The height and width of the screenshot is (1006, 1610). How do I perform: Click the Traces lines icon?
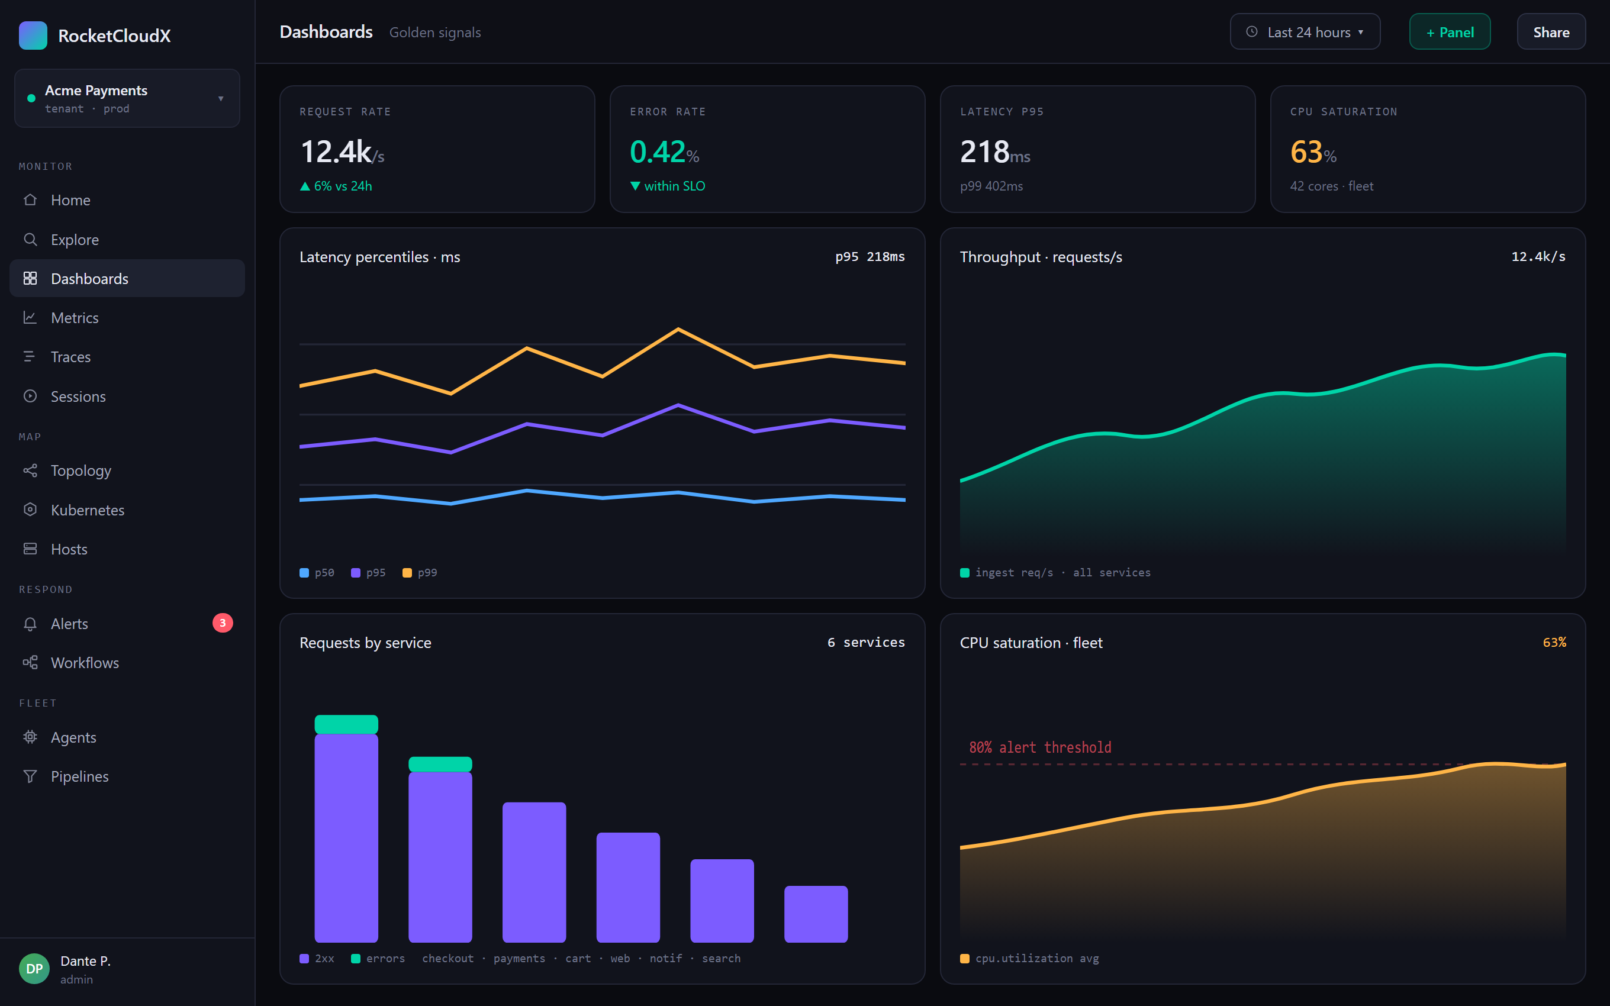[30, 357]
